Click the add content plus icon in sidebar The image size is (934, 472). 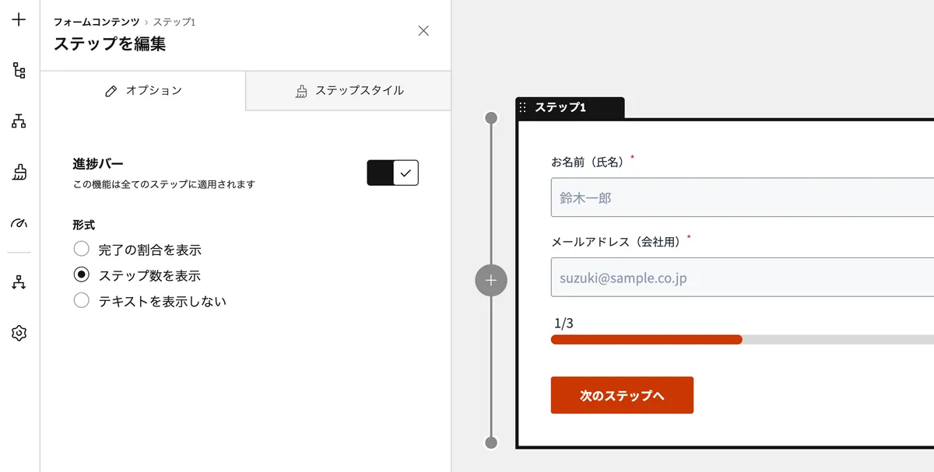coord(17,20)
